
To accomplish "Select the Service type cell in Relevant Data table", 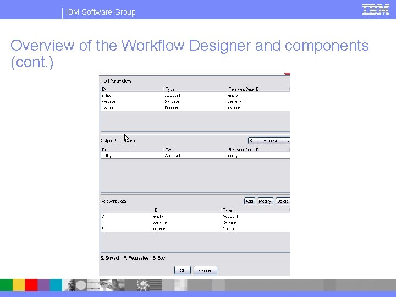I will pos(256,223).
